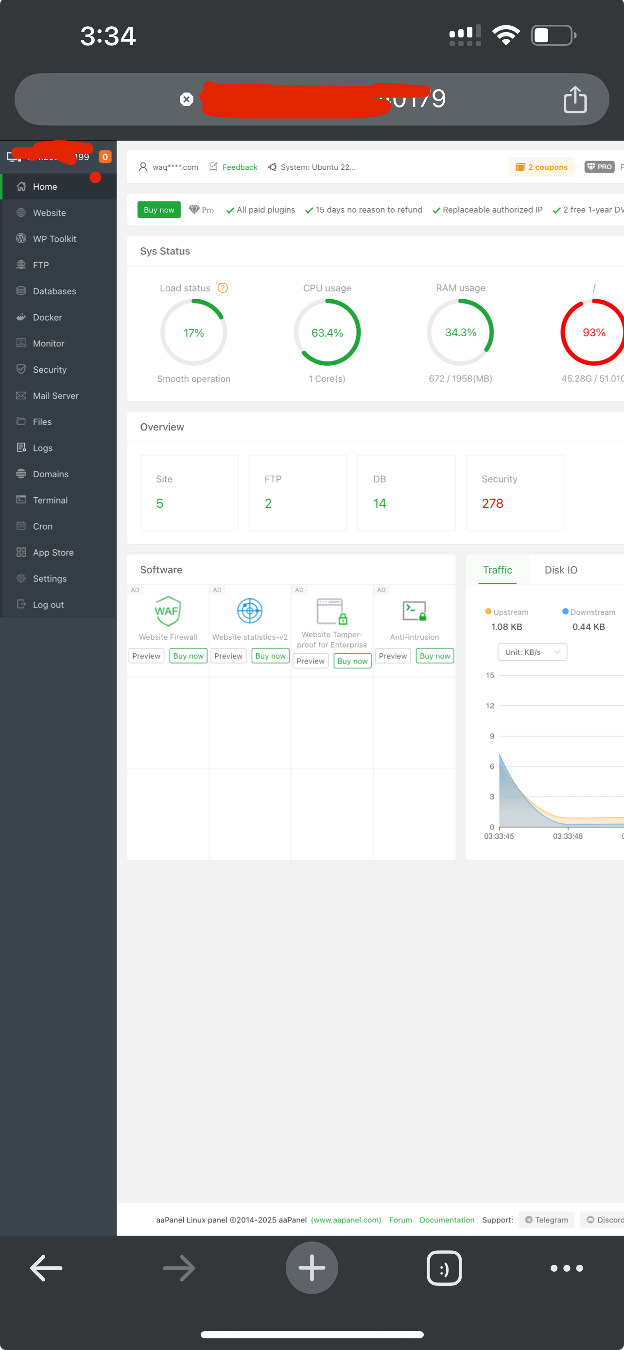Open the Terminal sidebar item

coord(50,500)
